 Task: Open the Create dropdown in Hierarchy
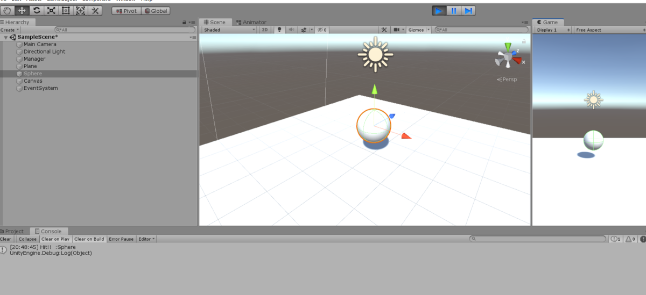click(9, 30)
